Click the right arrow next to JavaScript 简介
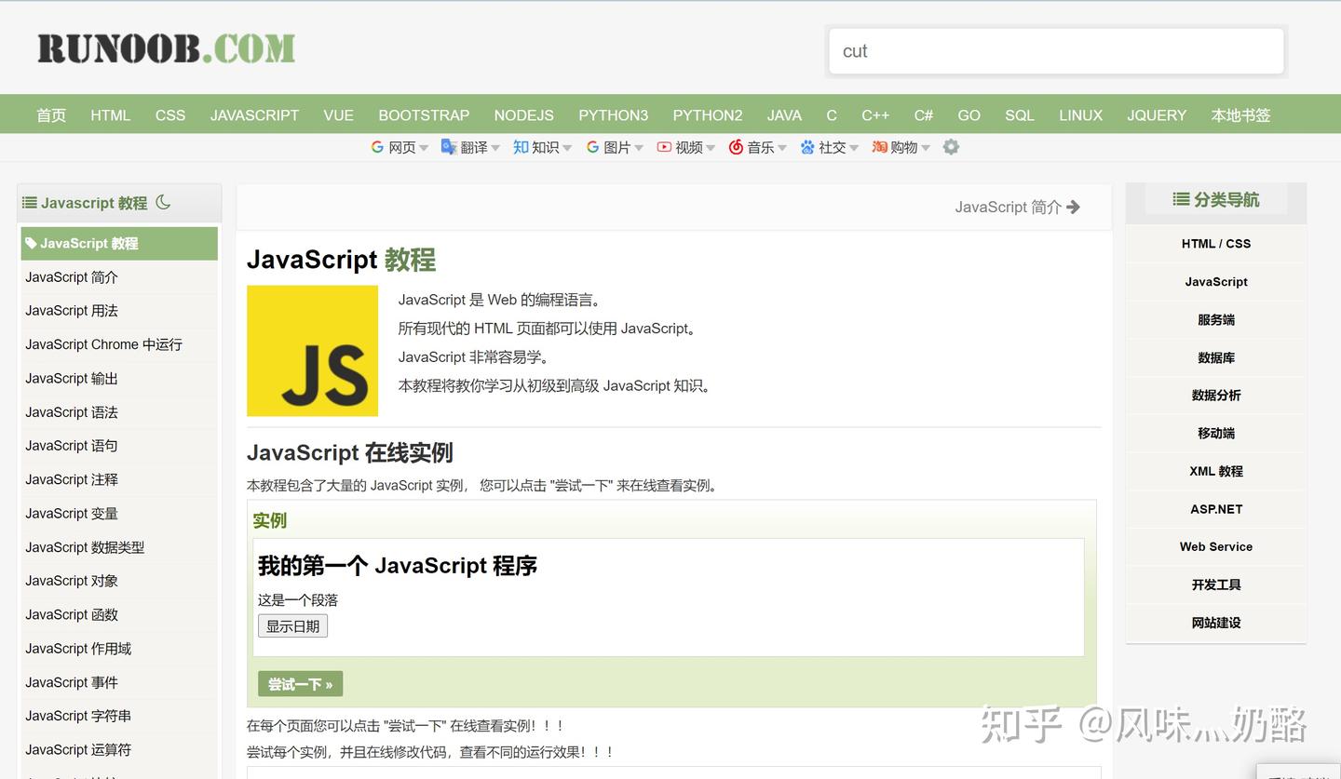The width and height of the screenshot is (1341, 779). (x=1074, y=207)
